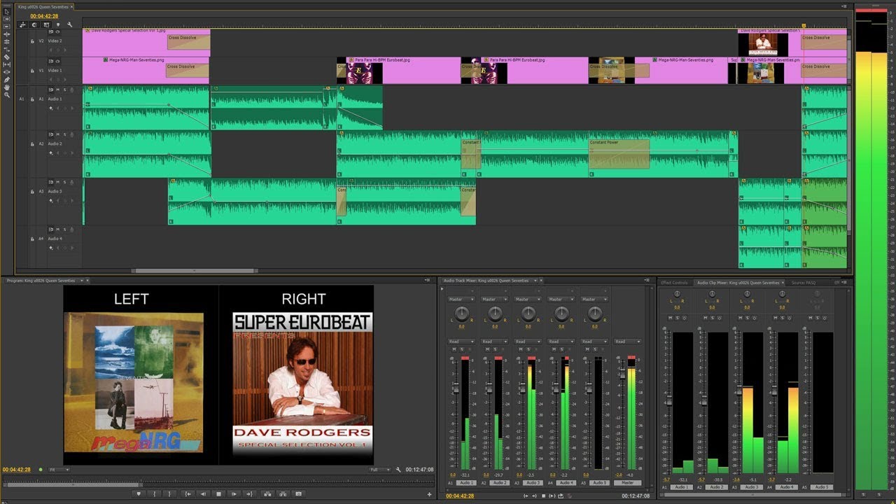Toggle lock on Video 2 track
This screenshot has width=896, height=504.
32,41
